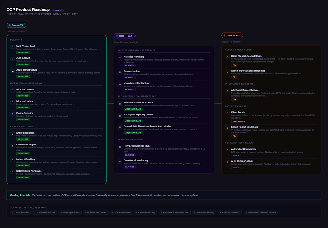Click the Evidence Bundle as AI Input icon
328x228 pixels.
click(x=120, y=104)
